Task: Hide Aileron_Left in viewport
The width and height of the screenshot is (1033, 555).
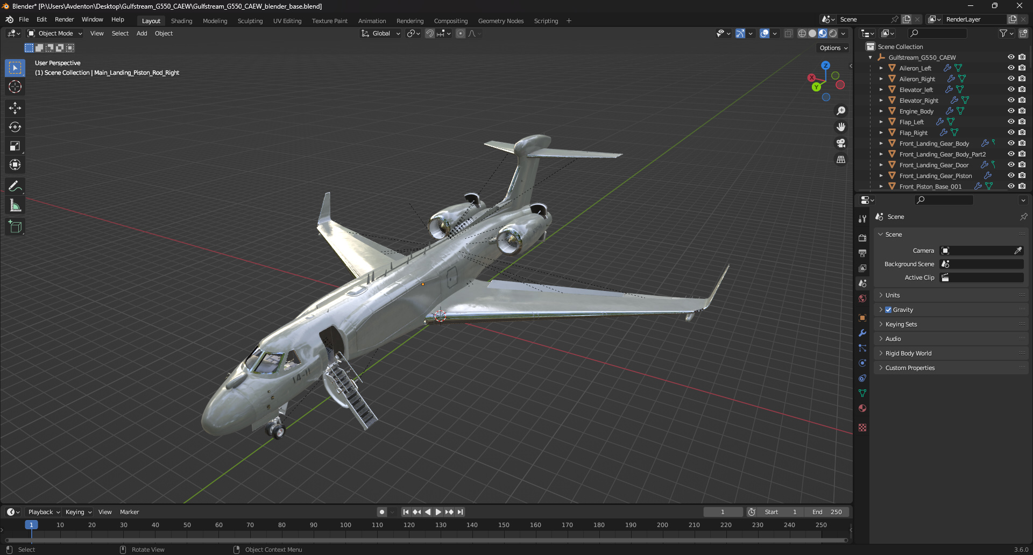Action: (1011, 68)
